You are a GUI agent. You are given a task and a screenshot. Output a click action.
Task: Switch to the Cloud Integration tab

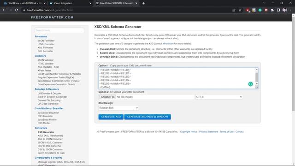[70, 3]
